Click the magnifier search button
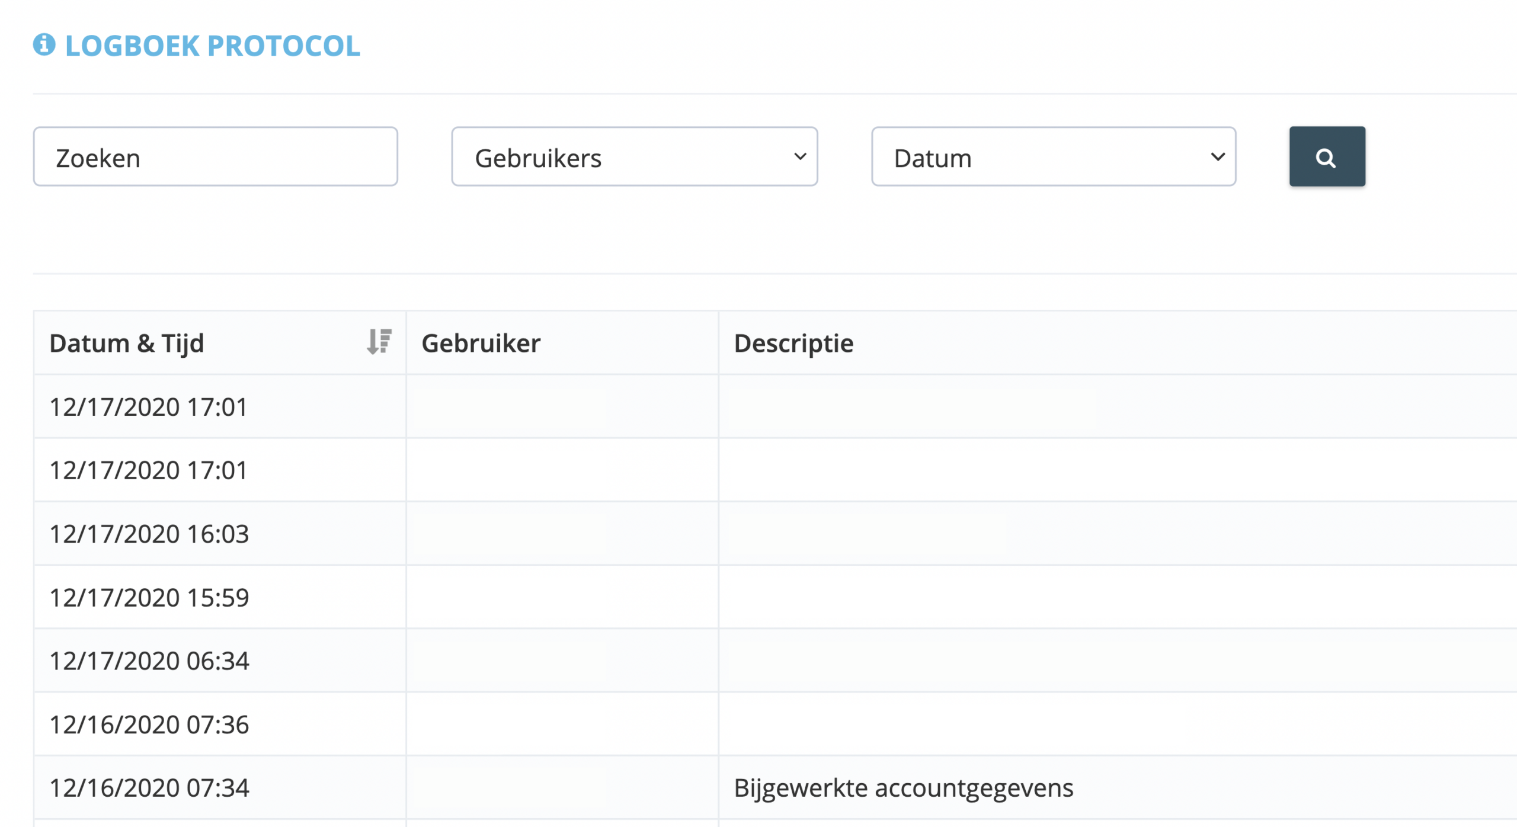This screenshot has height=827, width=1517. (x=1327, y=157)
